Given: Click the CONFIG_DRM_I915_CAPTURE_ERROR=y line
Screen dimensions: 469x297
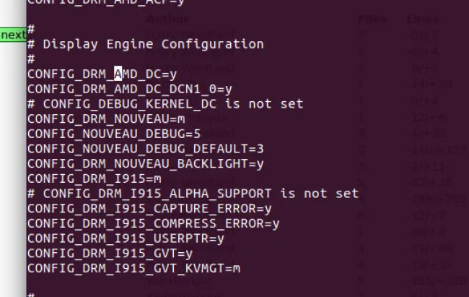Looking at the screenshot, I should click(x=149, y=209).
